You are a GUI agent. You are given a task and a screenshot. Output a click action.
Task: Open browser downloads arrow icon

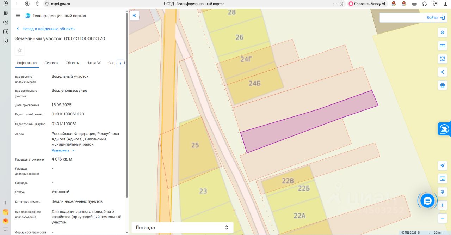tap(445, 4)
